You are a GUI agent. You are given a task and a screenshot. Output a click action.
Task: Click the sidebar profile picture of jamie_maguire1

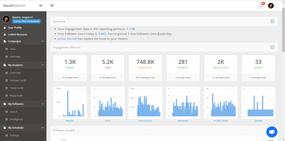coord(6,19)
